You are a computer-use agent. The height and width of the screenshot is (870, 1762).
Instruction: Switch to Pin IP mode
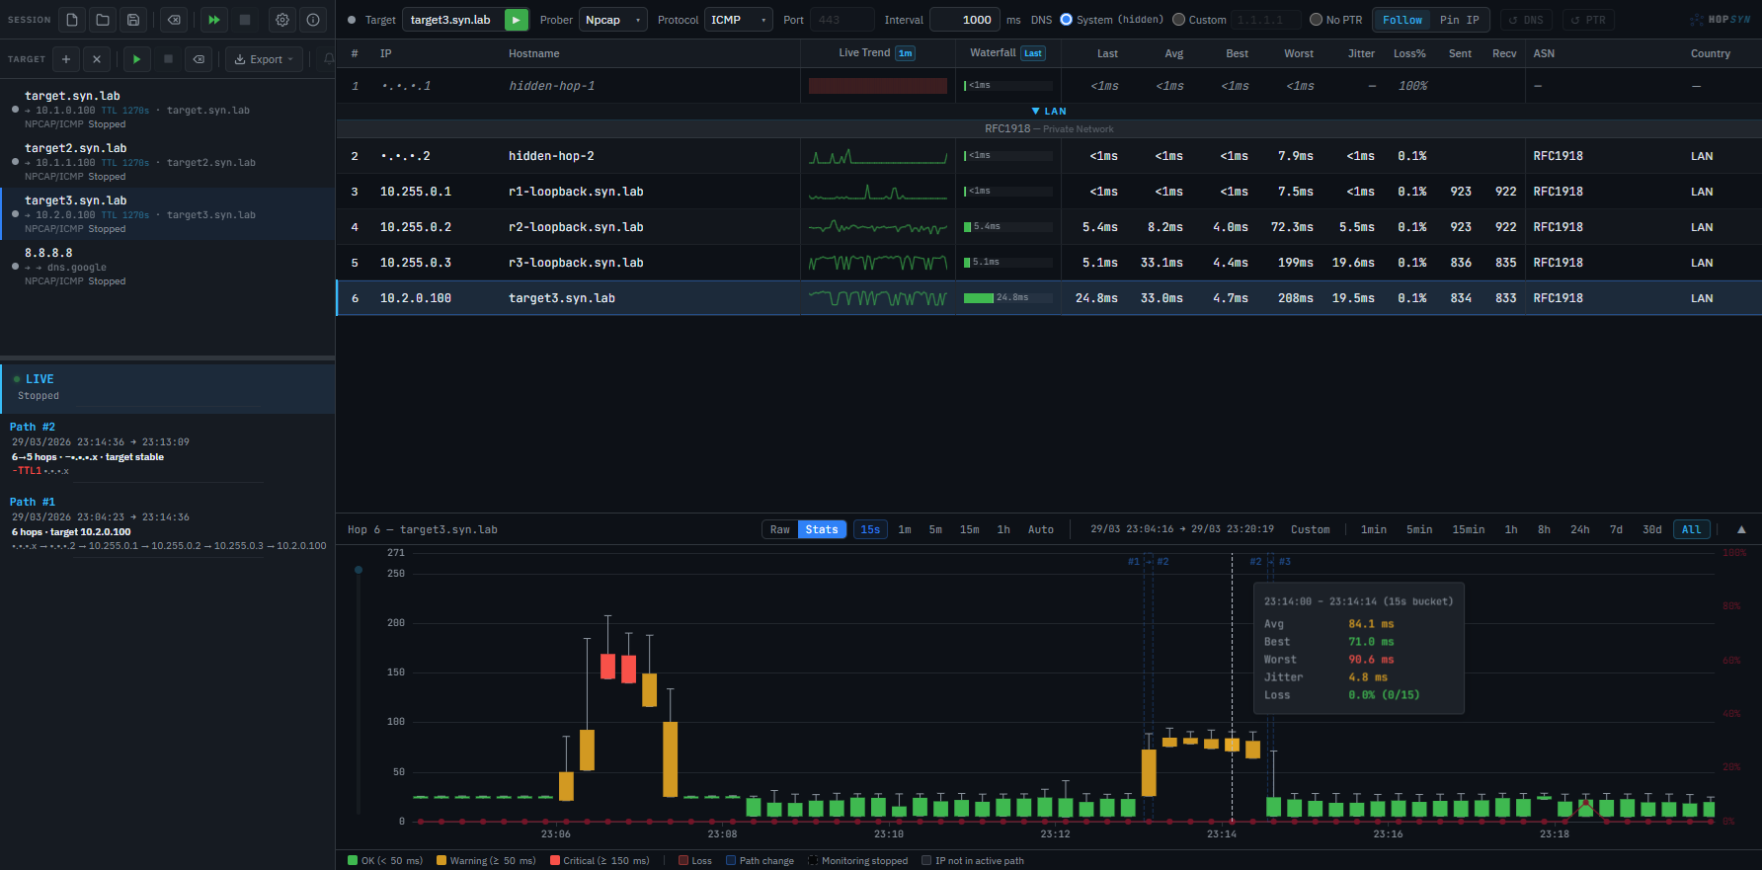click(1459, 20)
